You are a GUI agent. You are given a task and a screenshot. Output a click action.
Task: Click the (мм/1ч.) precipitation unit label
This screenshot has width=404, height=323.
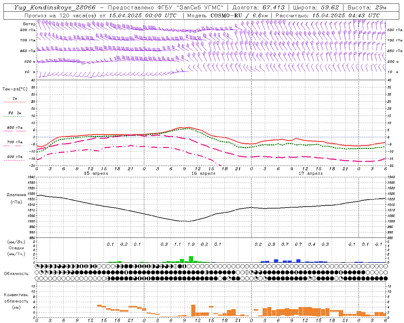point(16,254)
